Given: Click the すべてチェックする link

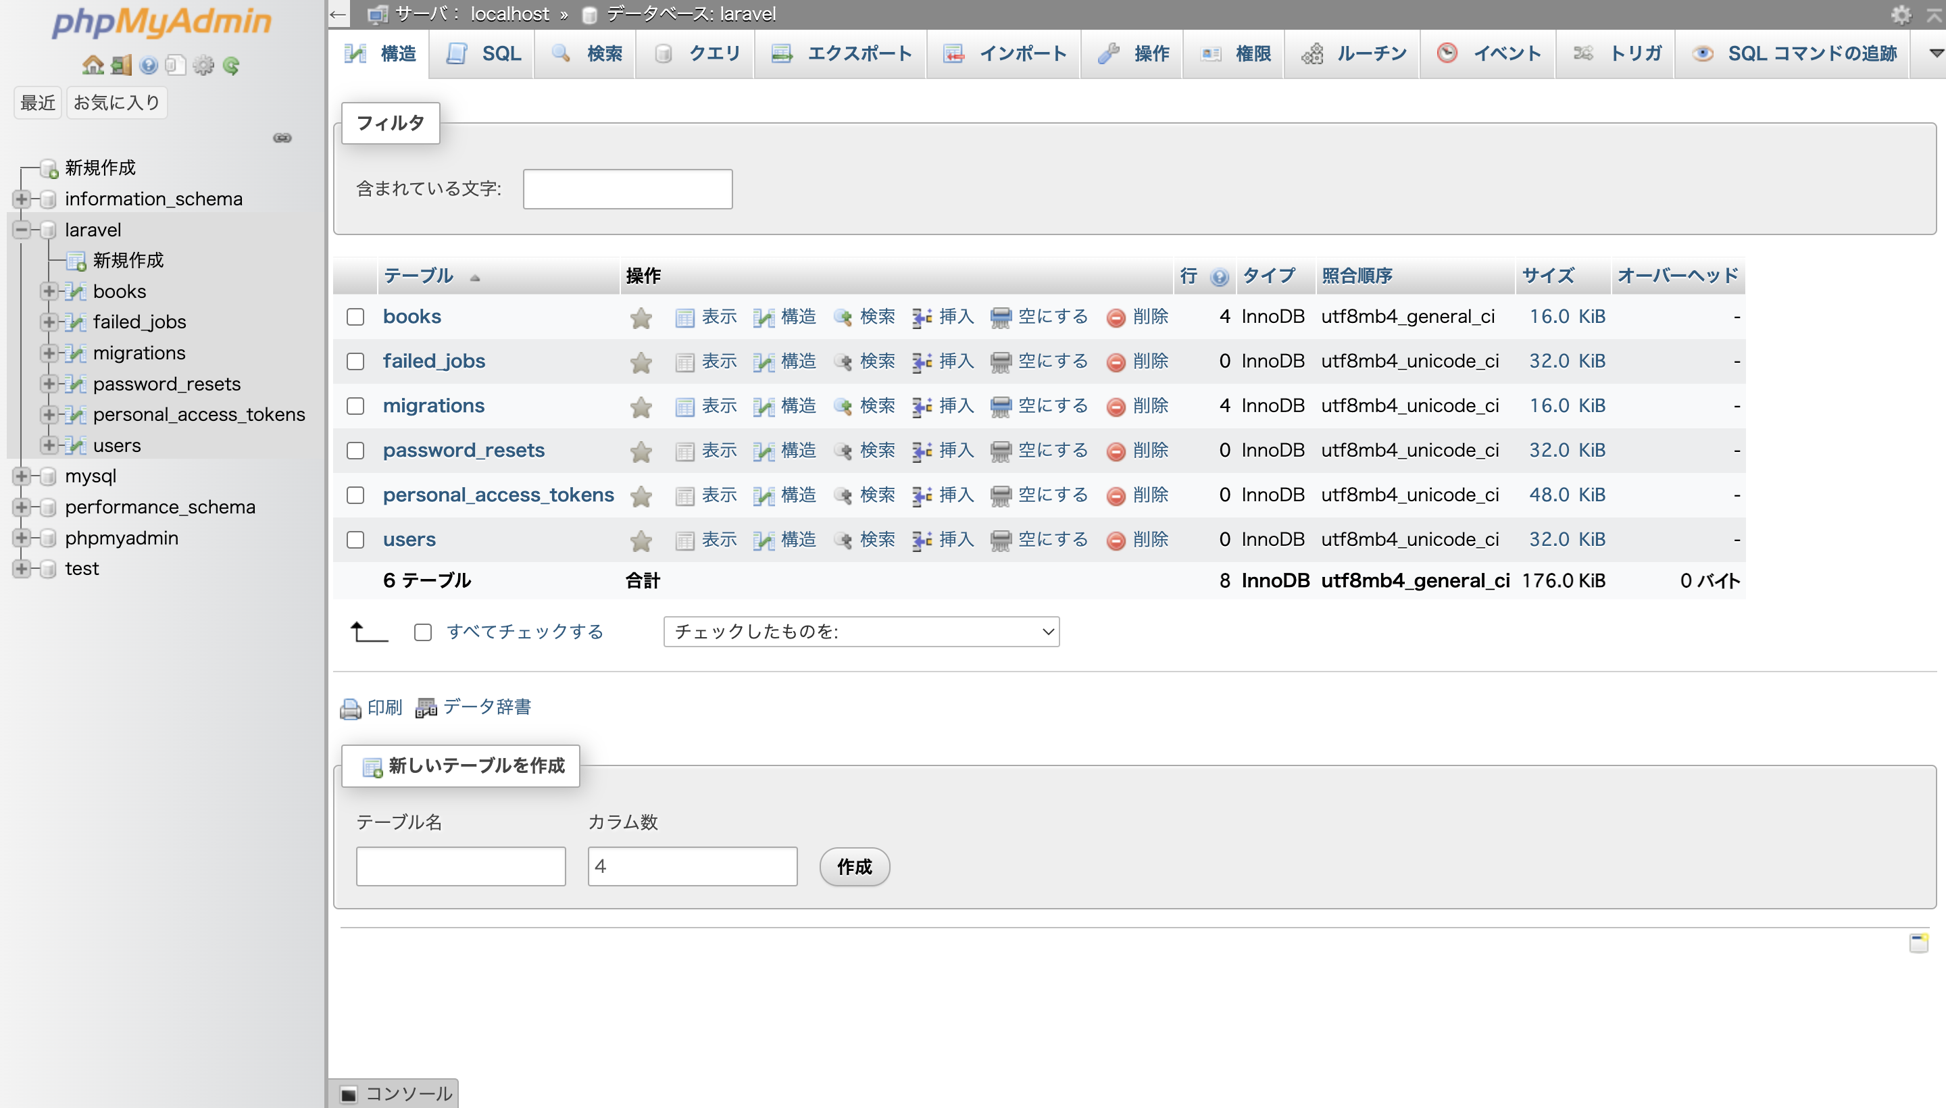Looking at the screenshot, I should click(525, 632).
